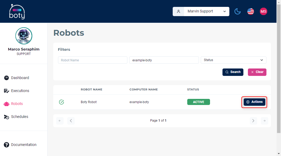Toggle dark mode with moon icon
Image resolution: width=281 pixels, height=156 pixels.
click(238, 11)
